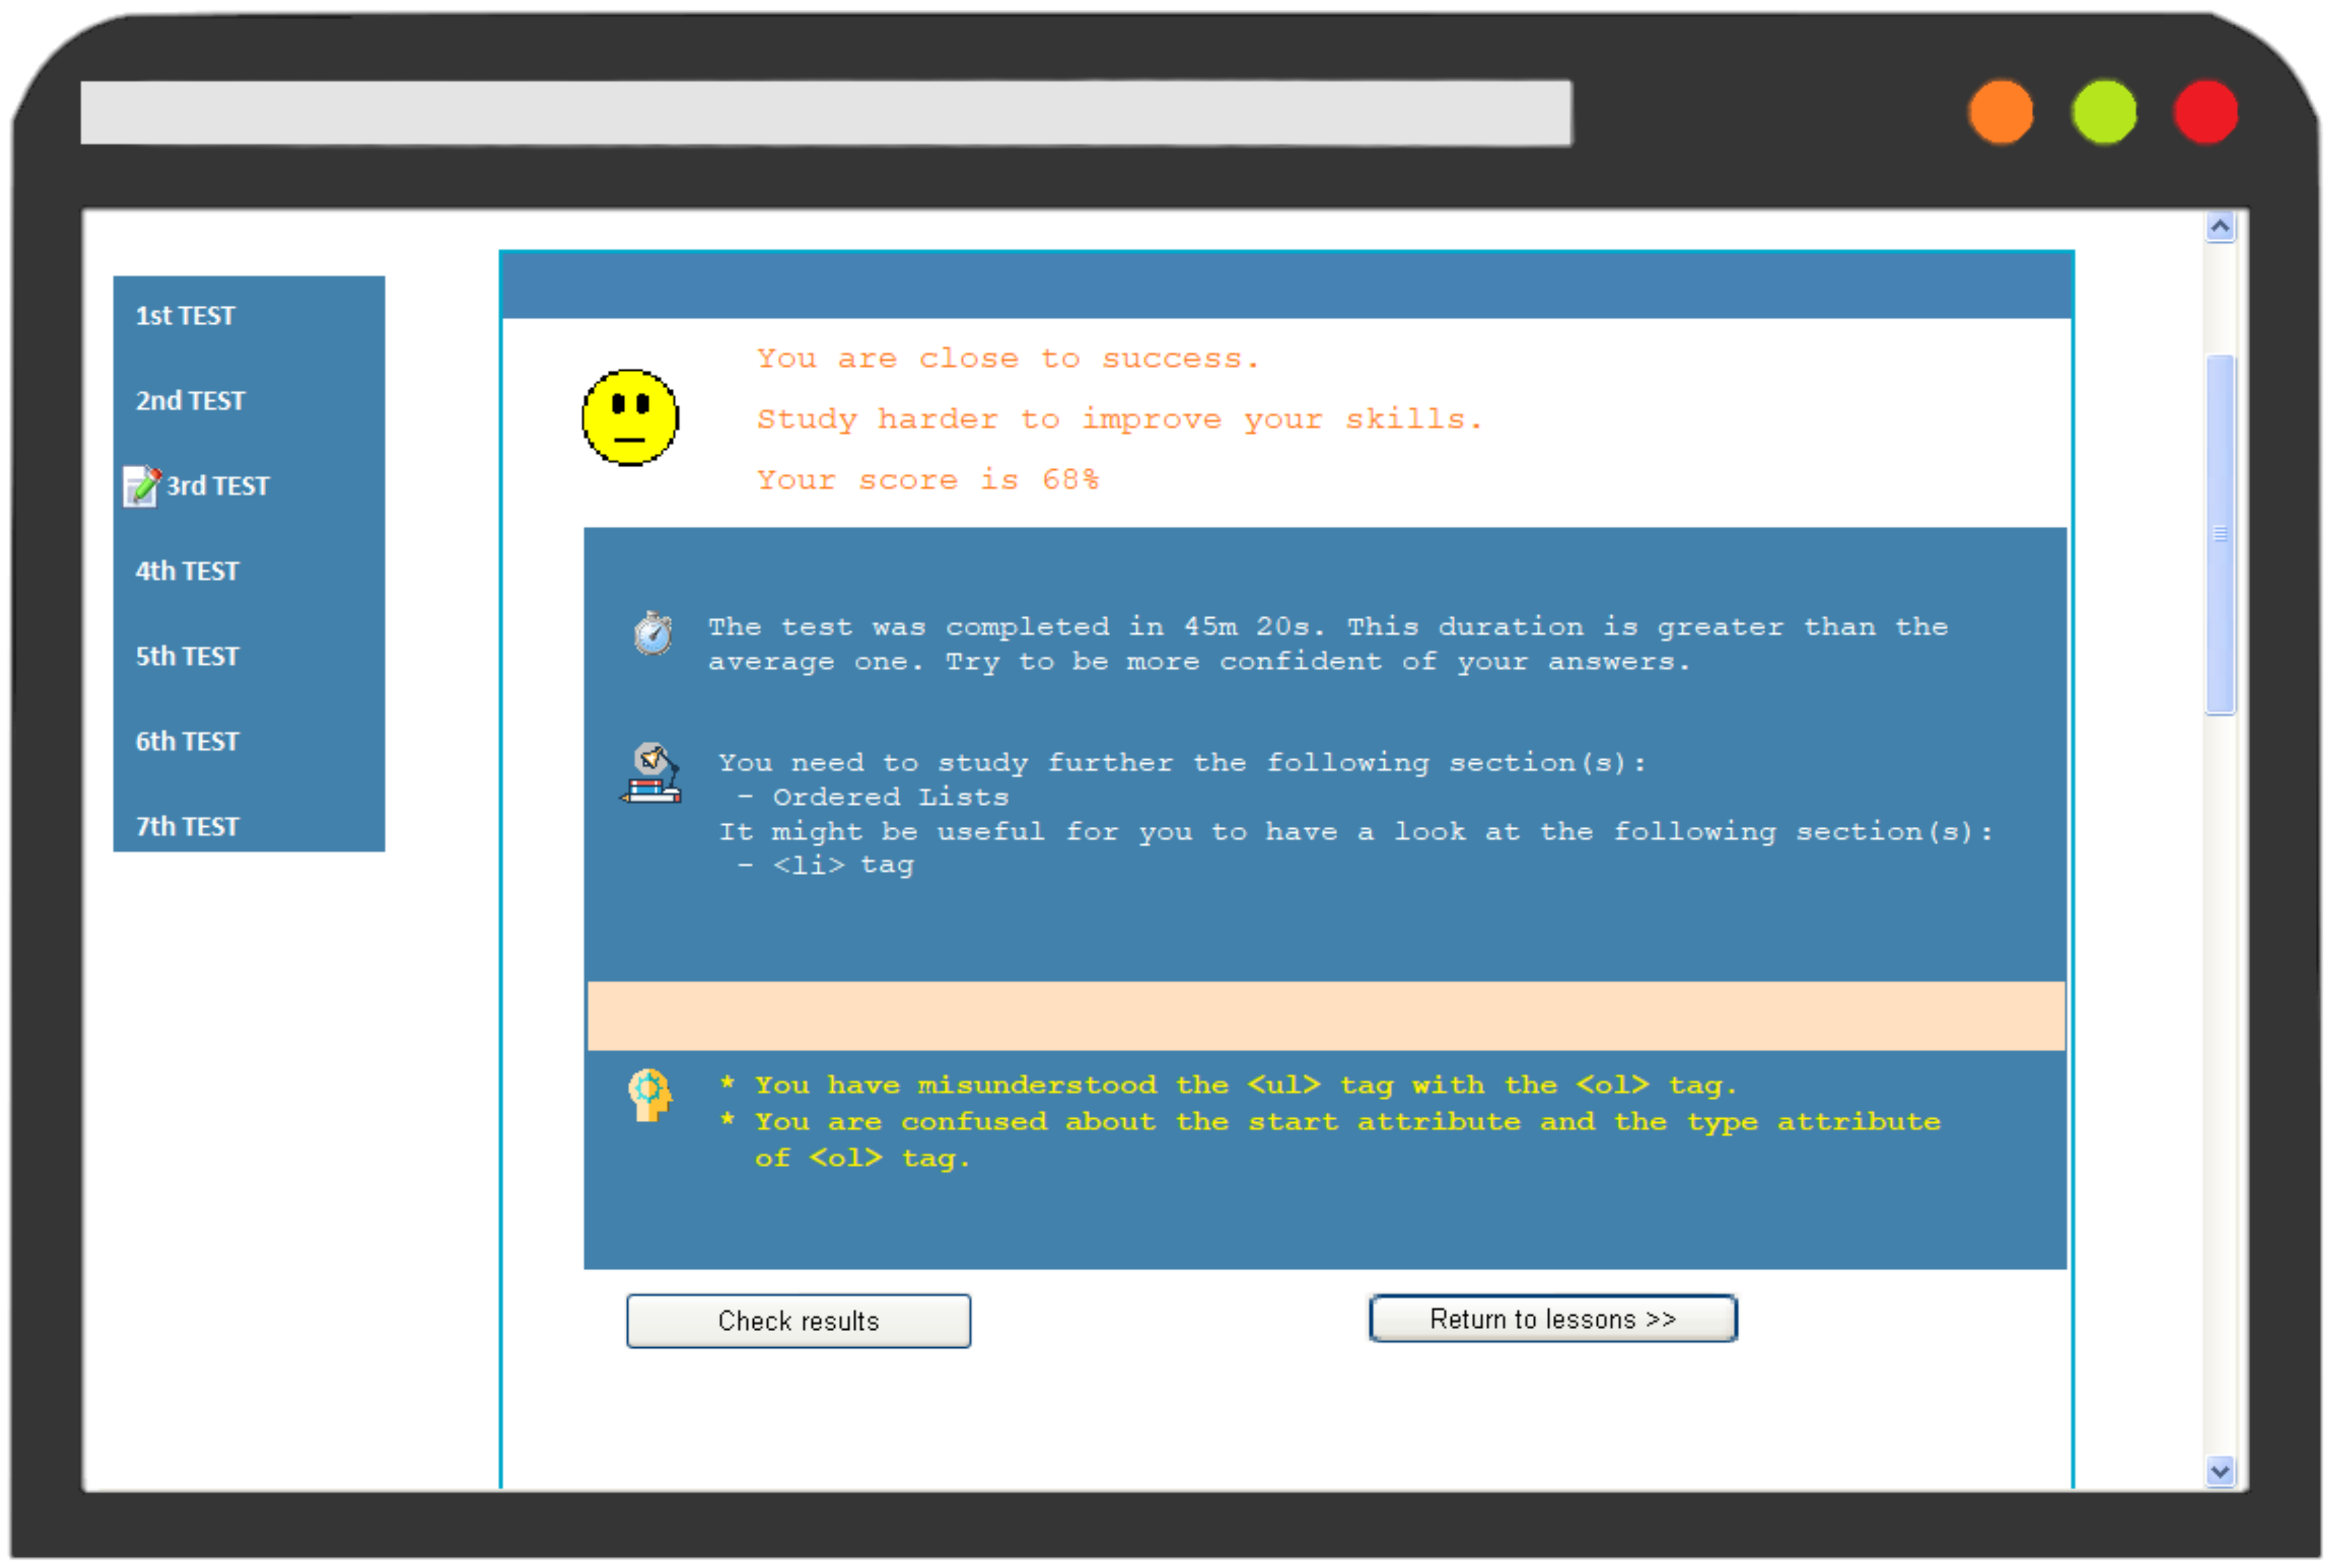Click the scrollbar down arrow
This screenshot has height=1568, width=2332.
pyautogui.click(x=2220, y=1471)
